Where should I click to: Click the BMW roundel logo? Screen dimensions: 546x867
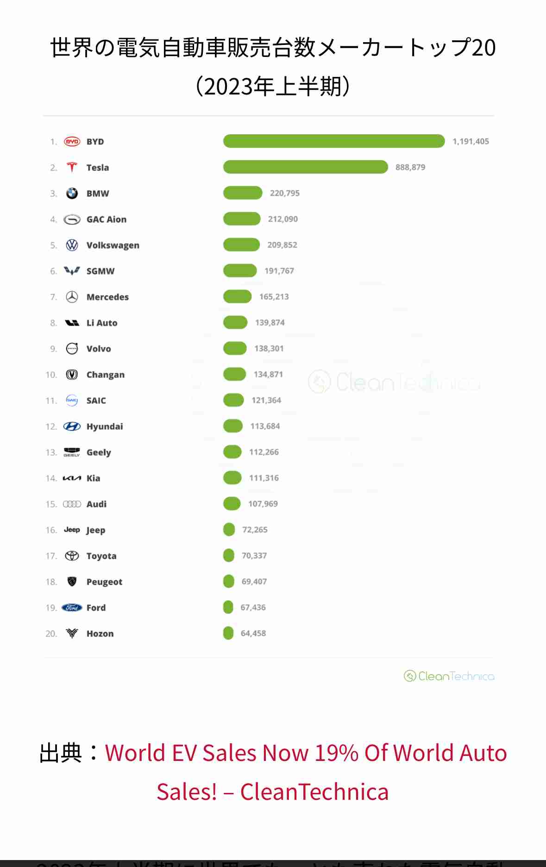(72, 194)
